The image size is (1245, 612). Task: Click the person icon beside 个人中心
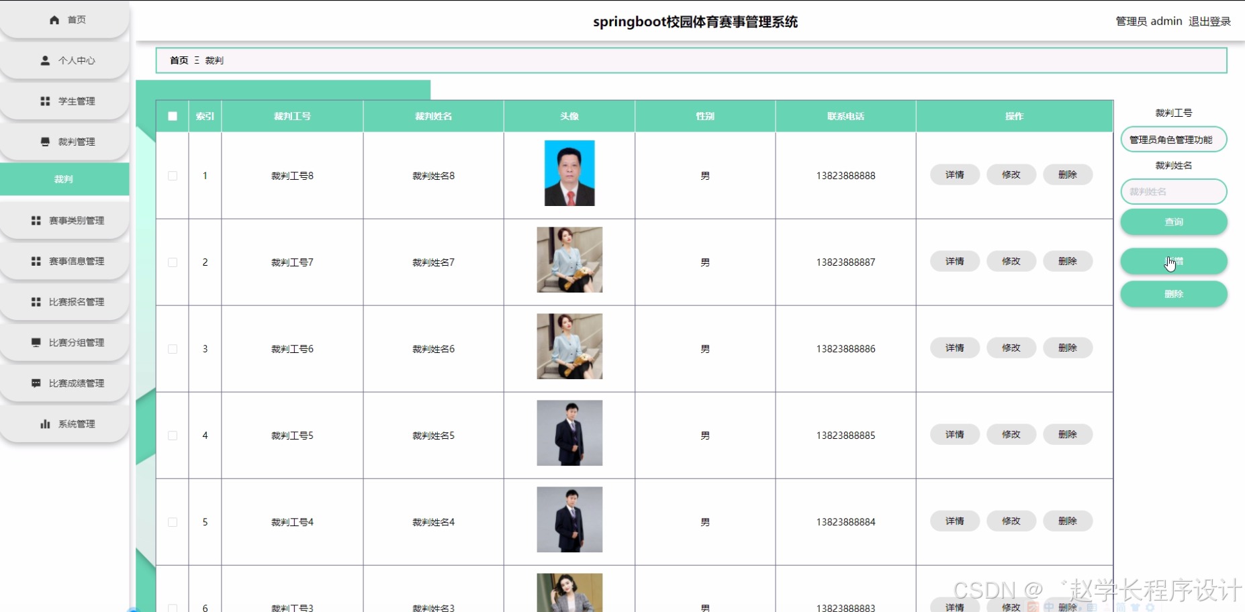click(45, 60)
